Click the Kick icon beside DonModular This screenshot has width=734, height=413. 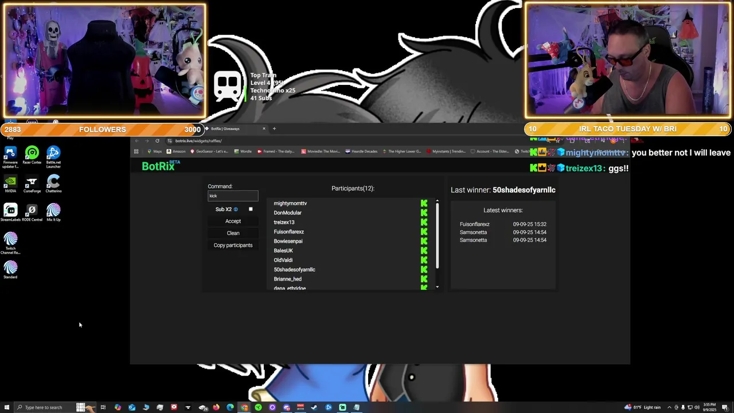click(x=424, y=213)
